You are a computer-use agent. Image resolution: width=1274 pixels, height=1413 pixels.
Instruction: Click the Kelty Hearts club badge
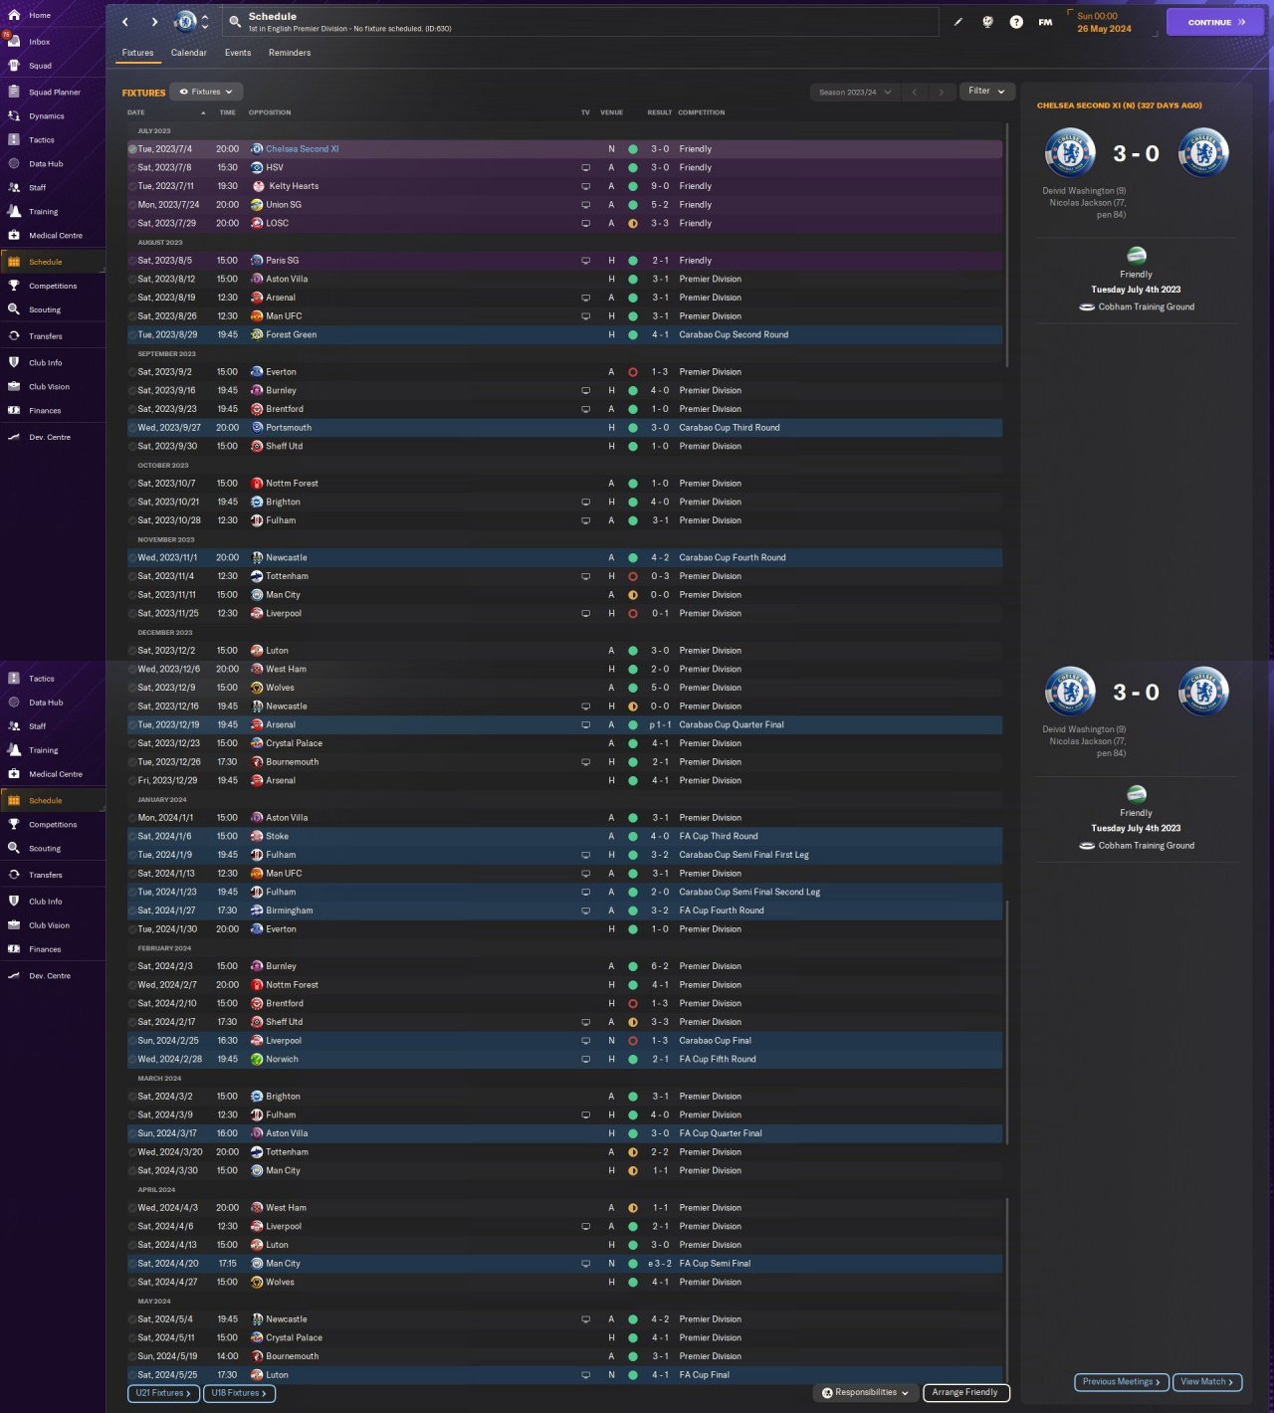[259, 186]
